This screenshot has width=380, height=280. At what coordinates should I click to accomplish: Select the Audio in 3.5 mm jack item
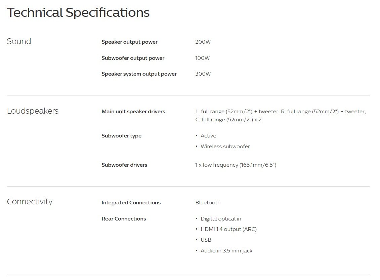226,251
